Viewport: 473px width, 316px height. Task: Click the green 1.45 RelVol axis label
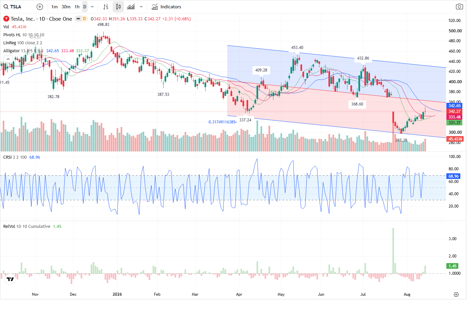click(x=452, y=266)
